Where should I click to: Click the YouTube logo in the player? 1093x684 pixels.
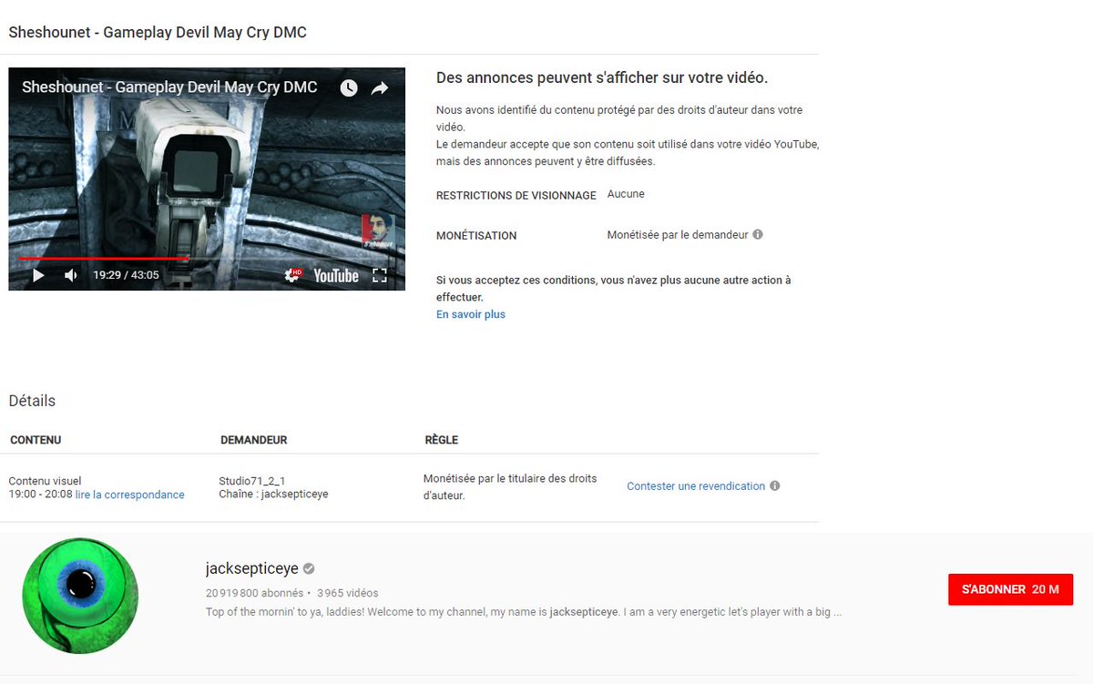pos(336,275)
